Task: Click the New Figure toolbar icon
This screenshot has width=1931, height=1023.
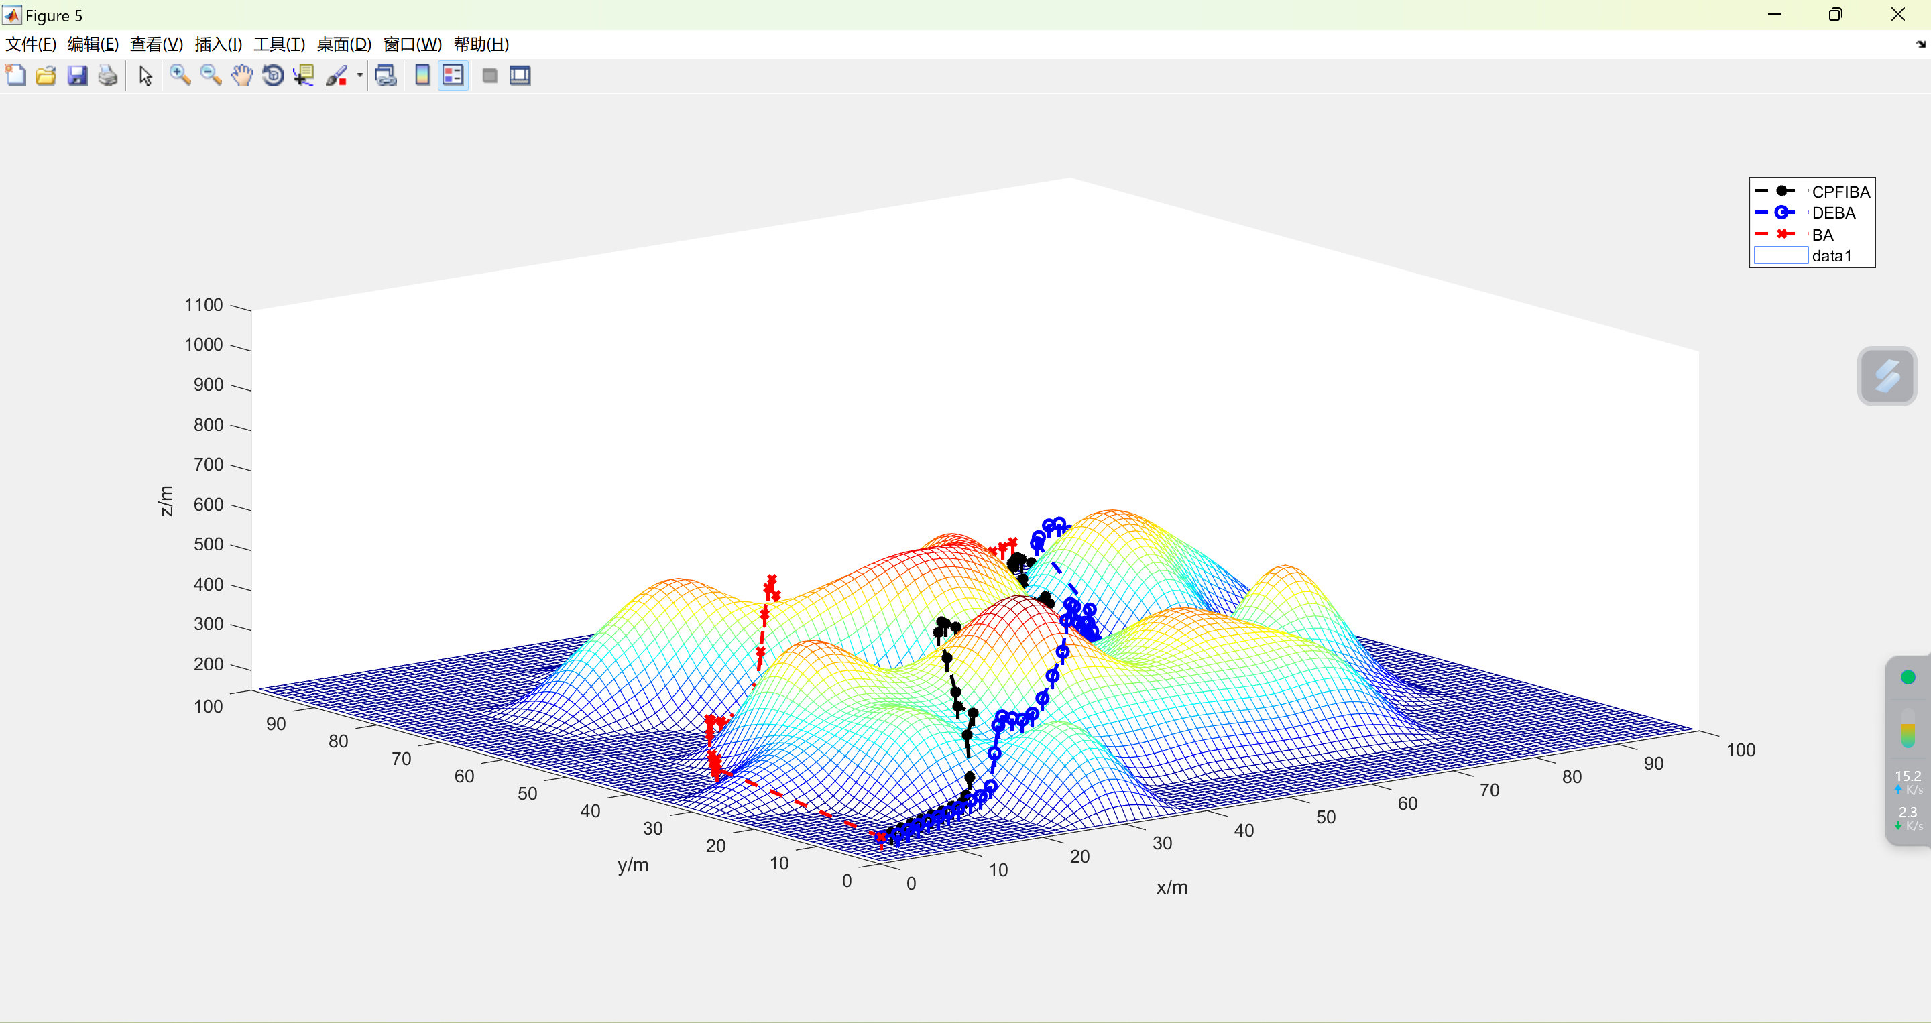Action: pyautogui.click(x=15, y=76)
